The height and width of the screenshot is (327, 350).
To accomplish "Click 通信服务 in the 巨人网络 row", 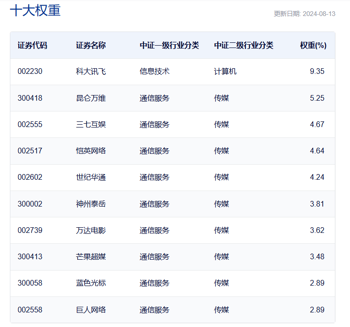I will click(x=155, y=310).
